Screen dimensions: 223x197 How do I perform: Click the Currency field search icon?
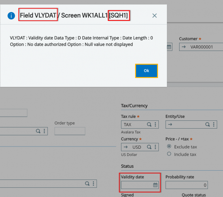click(x=149, y=147)
